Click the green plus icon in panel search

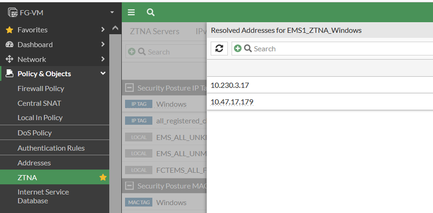point(238,49)
